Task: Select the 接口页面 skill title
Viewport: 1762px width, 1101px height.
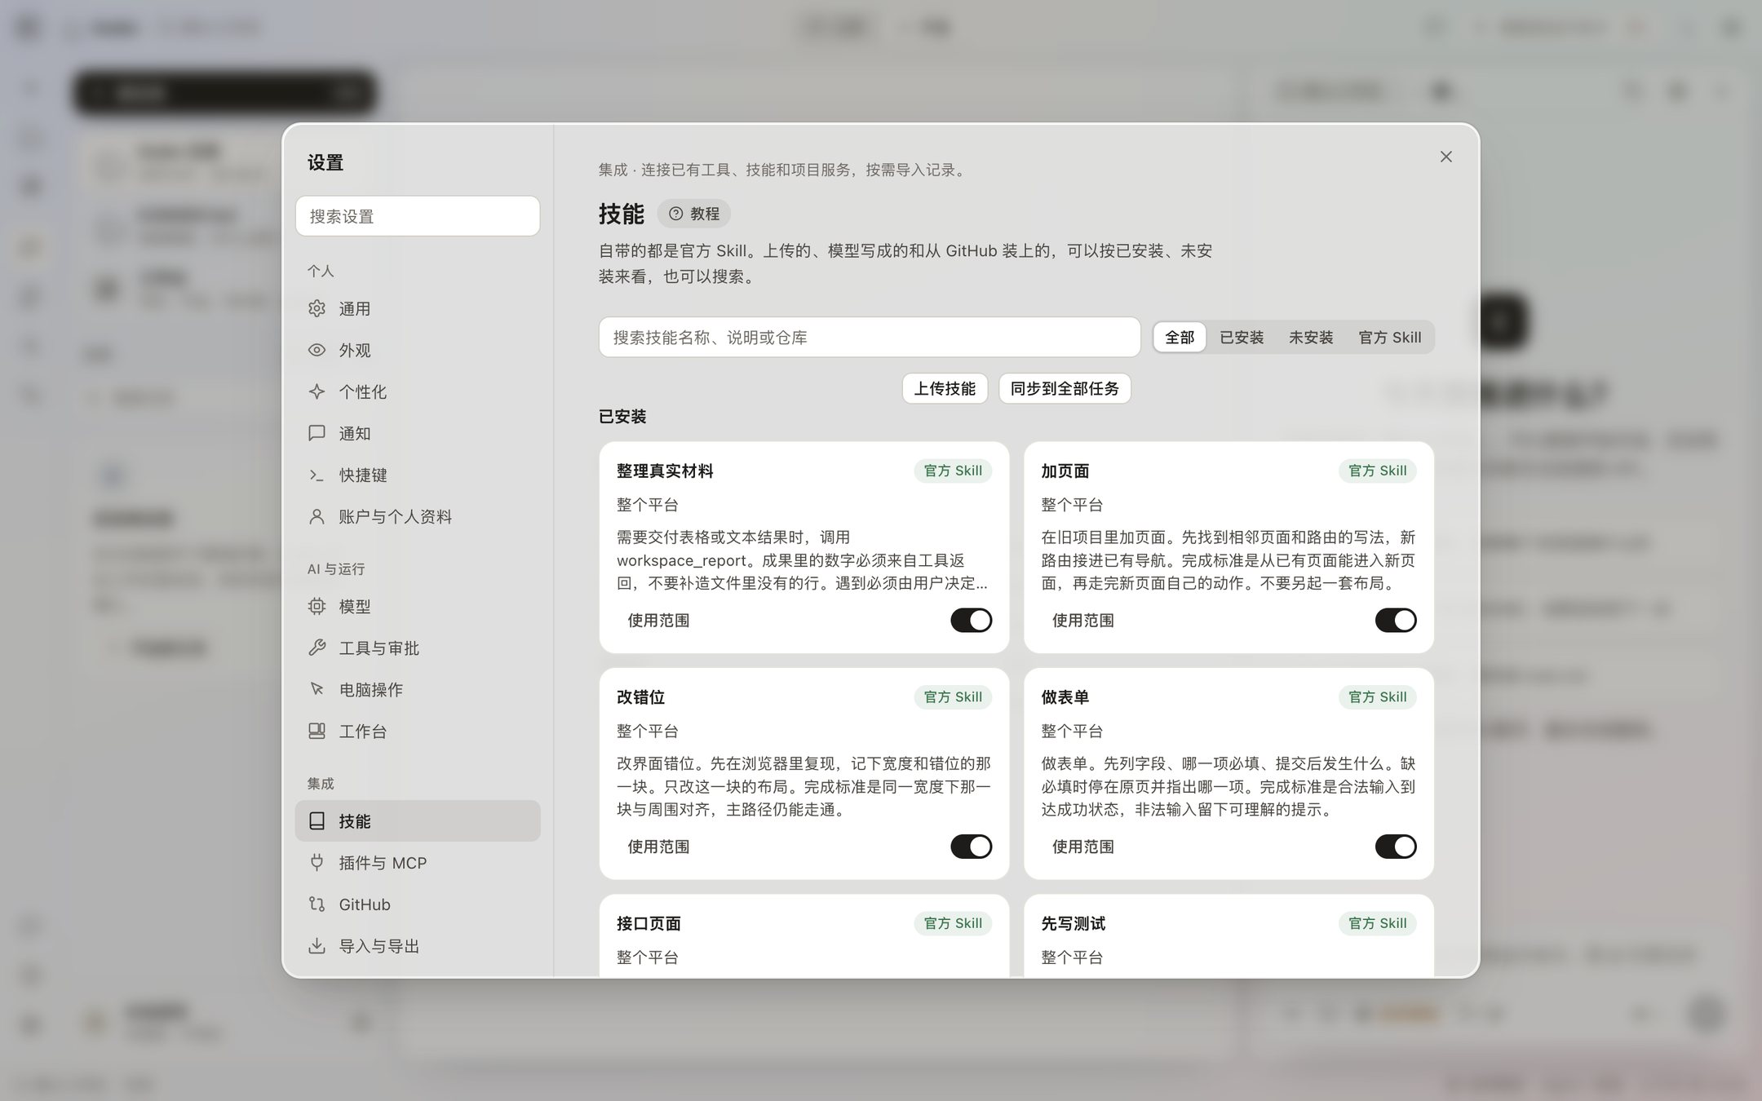Action: click(649, 923)
